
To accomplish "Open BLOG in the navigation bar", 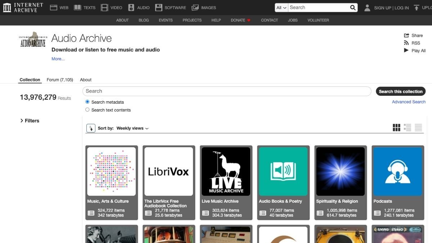I will (x=144, y=20).
